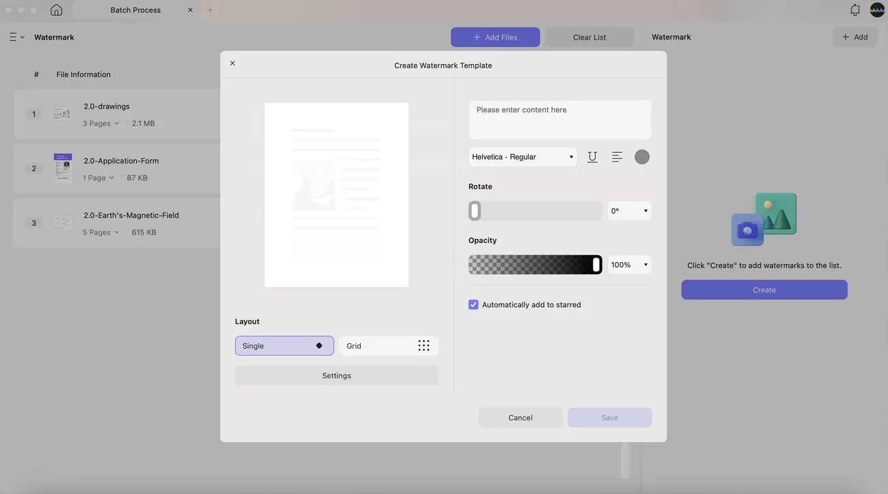This screenshot has width=888, height=494.
Task: Toggle underline text formatting
Action: [x=592, y=157]
